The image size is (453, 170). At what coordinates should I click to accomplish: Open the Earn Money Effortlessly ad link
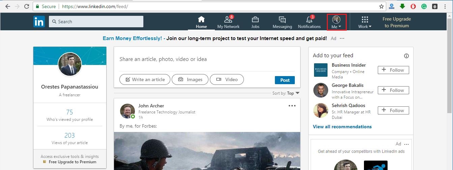click(215, 38)
